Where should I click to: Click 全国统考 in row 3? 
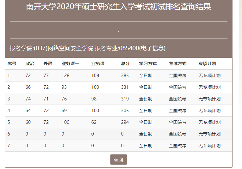(x=177, y=99)
